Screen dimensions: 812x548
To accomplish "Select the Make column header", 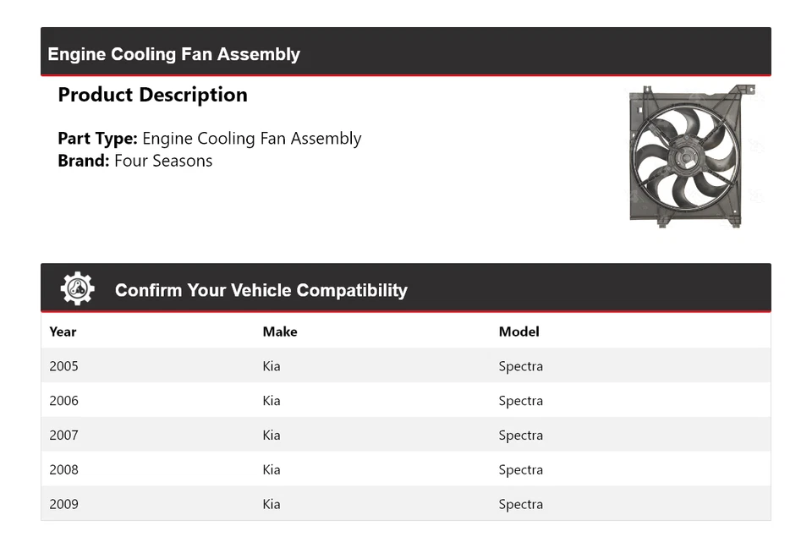I will pos(280,332).
